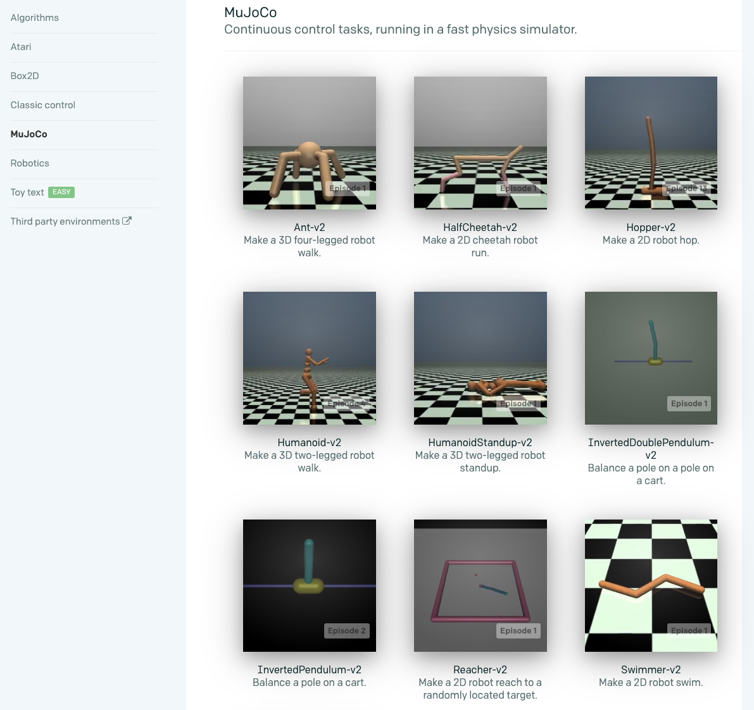Open the HalfCheetah-v2 preview image
Screen dimensions: 754x710
[x=481, y=143]
